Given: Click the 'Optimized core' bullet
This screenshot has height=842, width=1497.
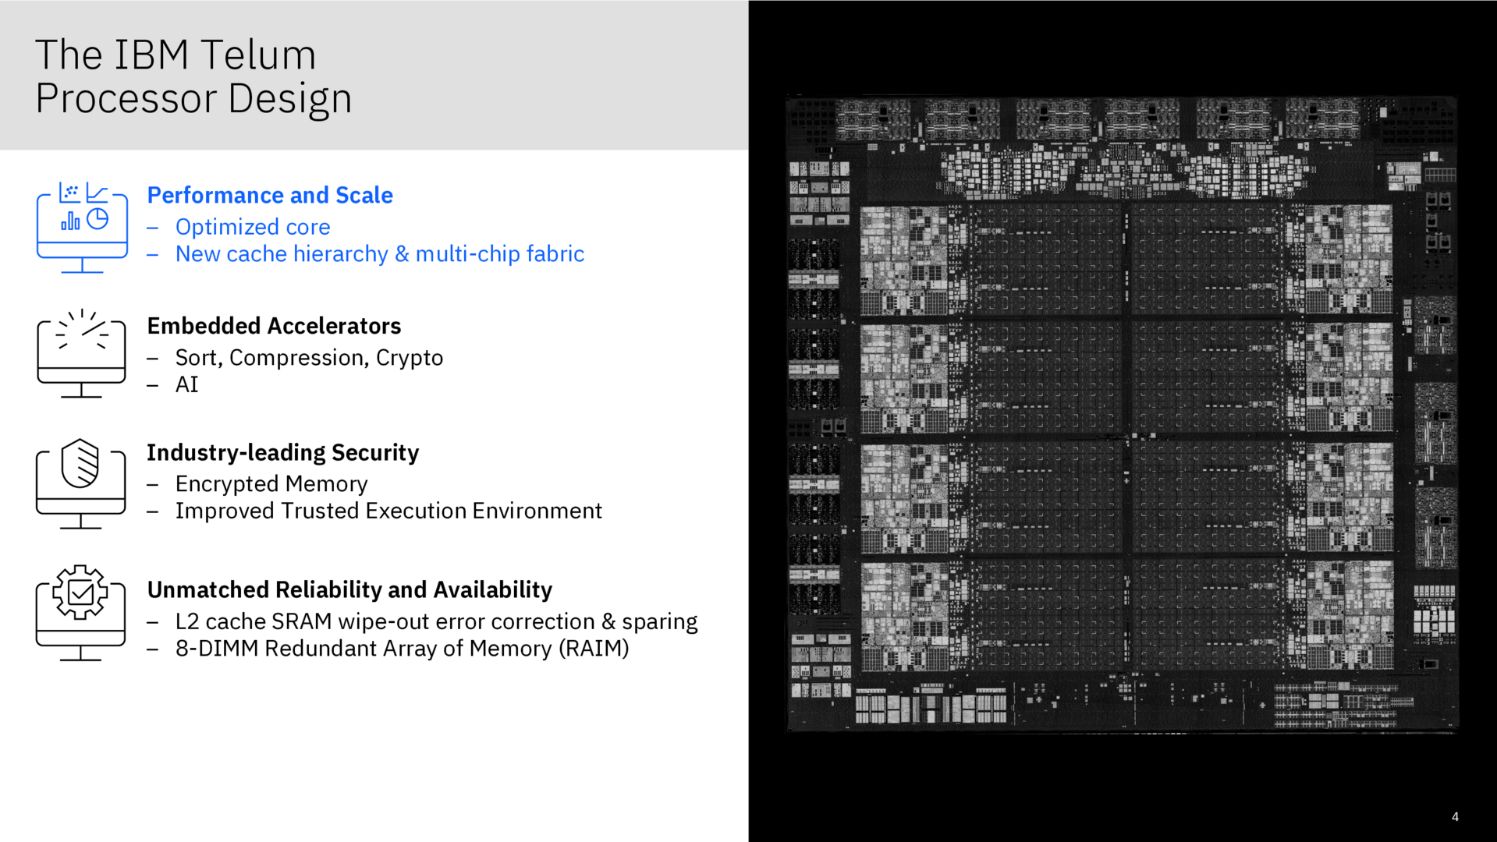Looking at the screenshot, I should 253,227.
